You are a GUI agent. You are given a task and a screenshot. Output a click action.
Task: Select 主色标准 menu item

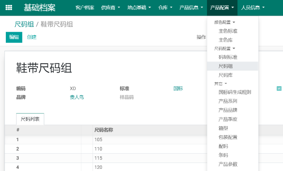coord(228,31)
